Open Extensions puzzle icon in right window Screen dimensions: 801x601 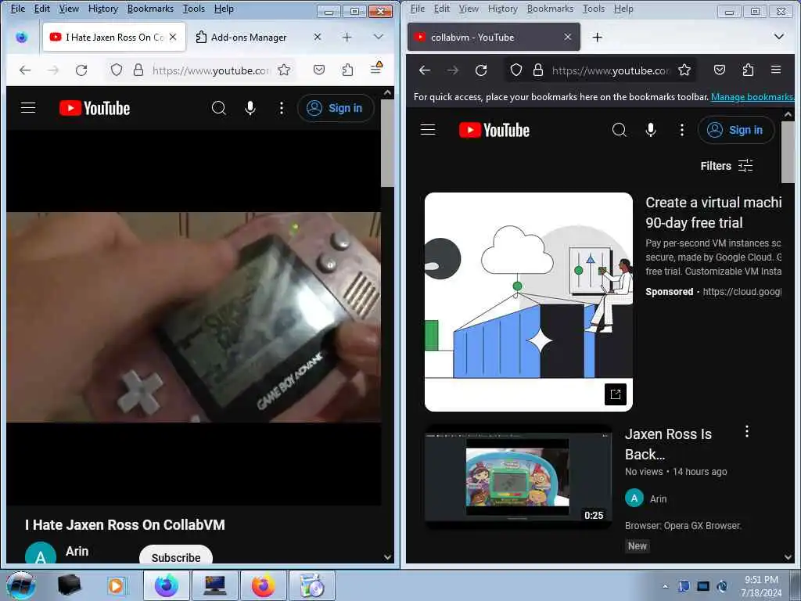[748, 70]
